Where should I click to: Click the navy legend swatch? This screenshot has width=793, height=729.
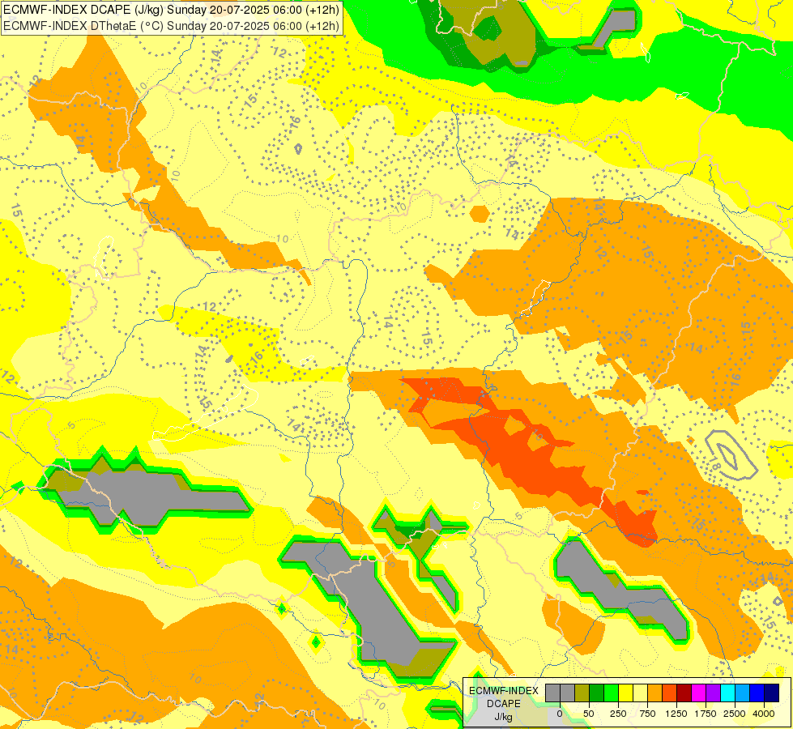[772, 693]
